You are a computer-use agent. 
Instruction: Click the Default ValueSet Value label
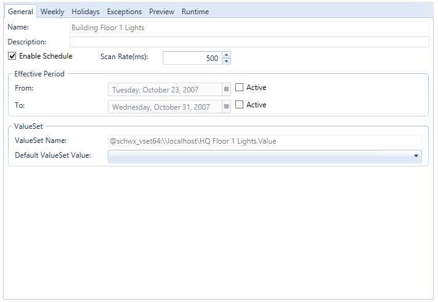[53, 155]
